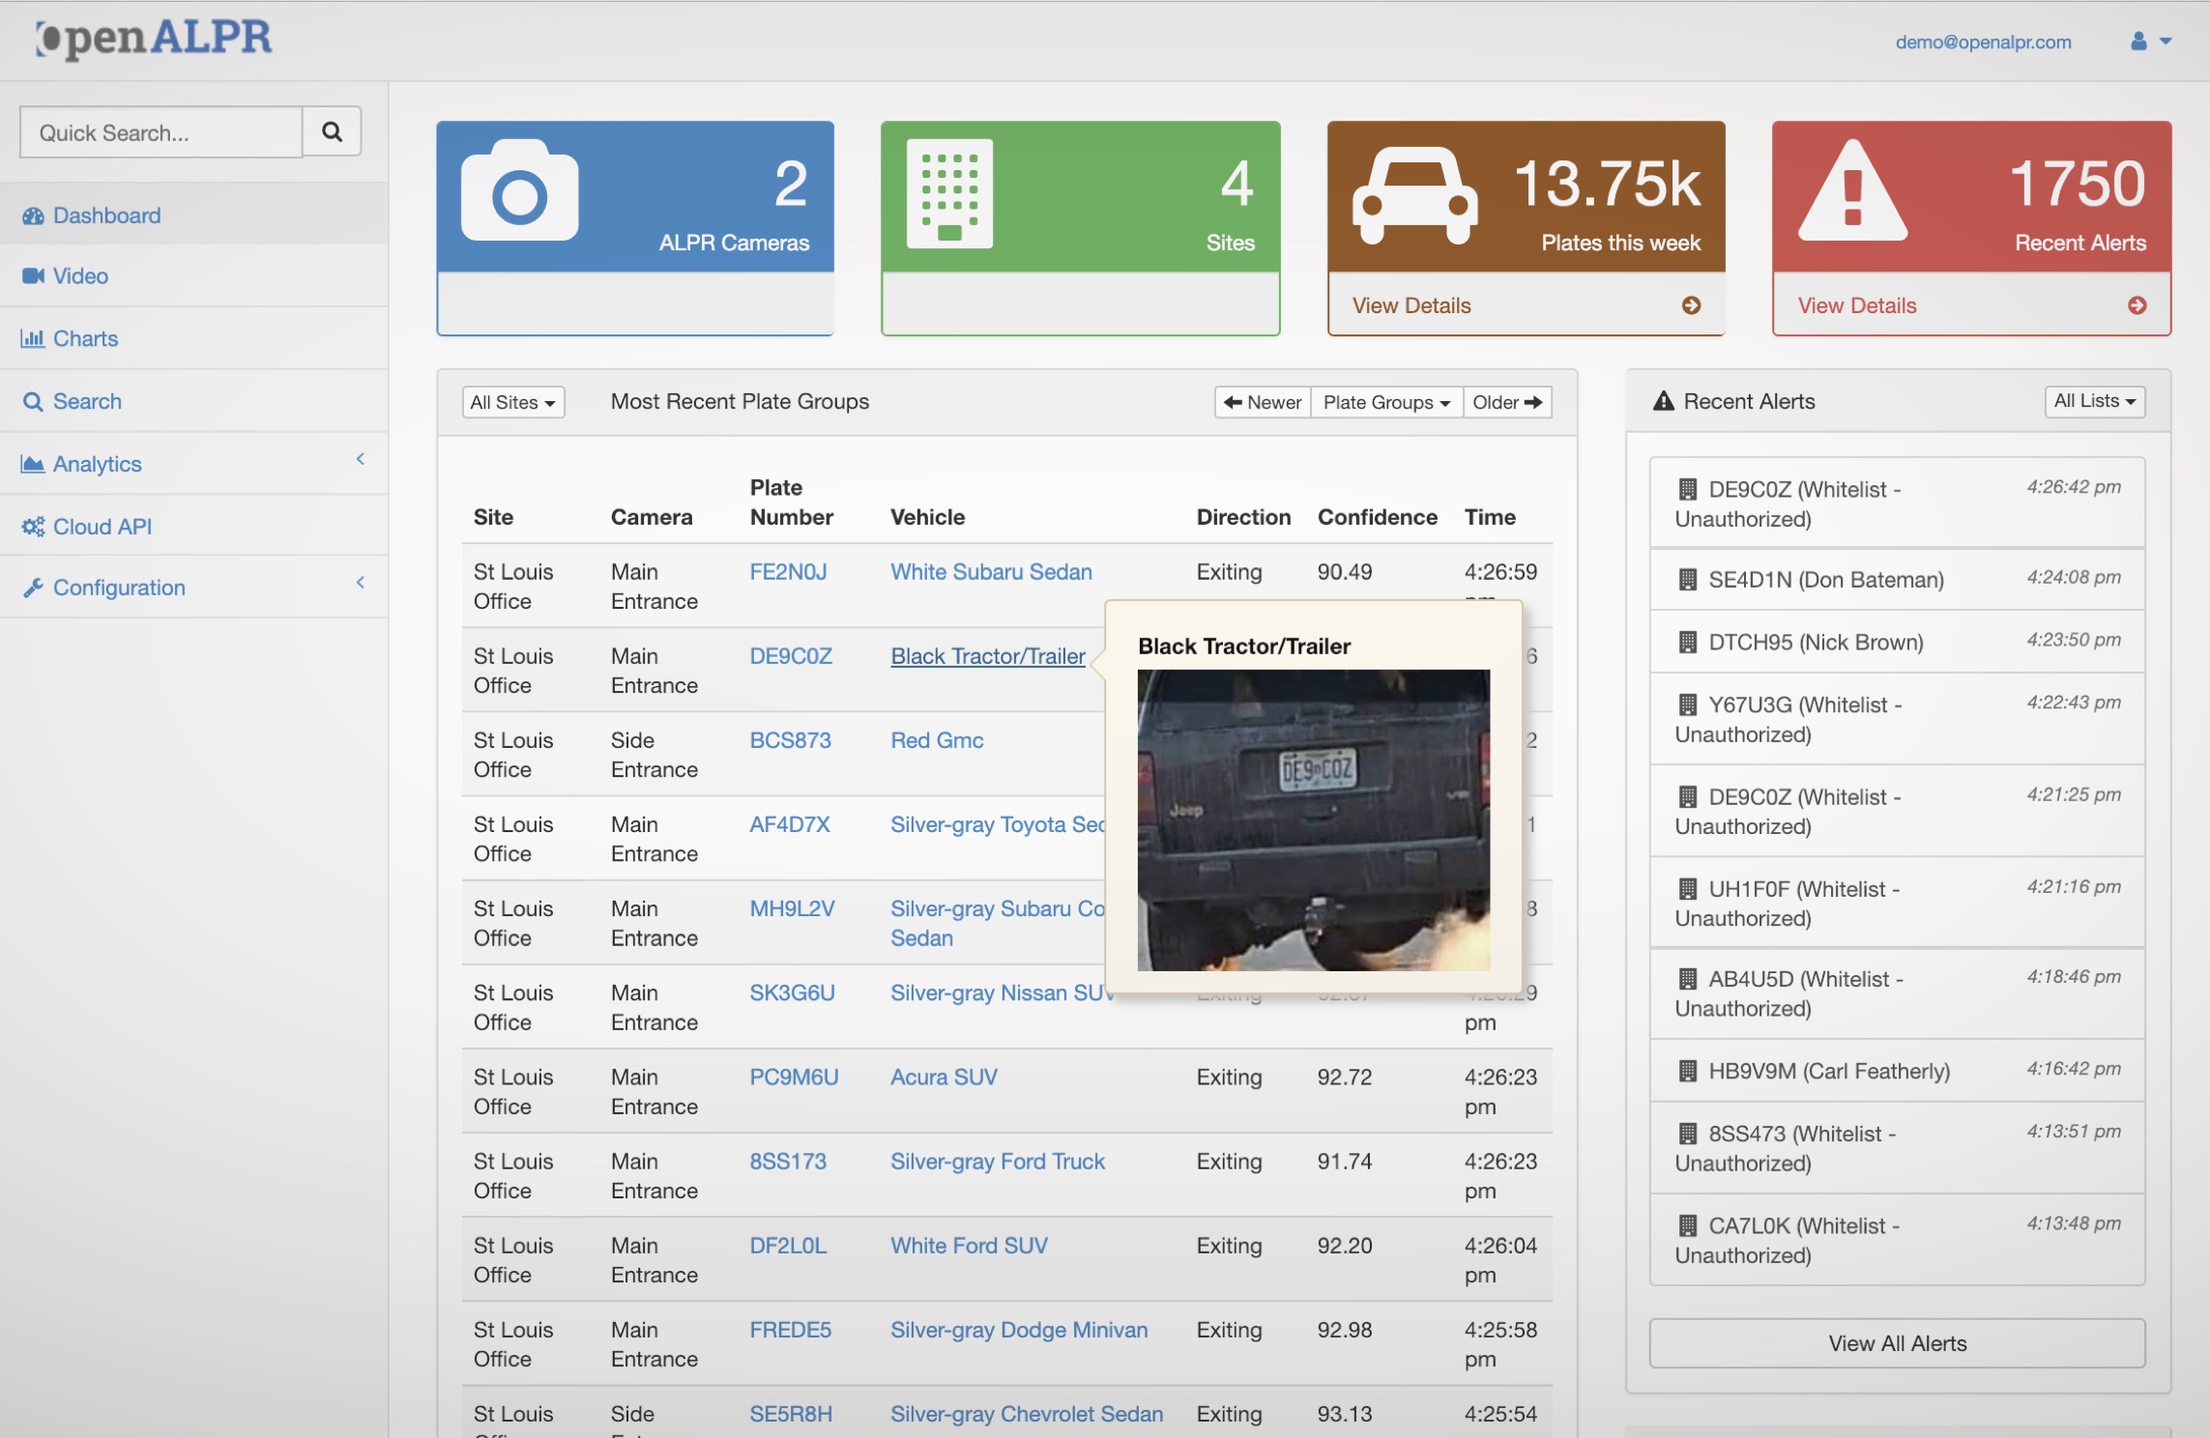The width and height of the screenshot is (2210, 1438).
Task: Click the warning triangle on Recent Alerts card
Action: 1851,191
